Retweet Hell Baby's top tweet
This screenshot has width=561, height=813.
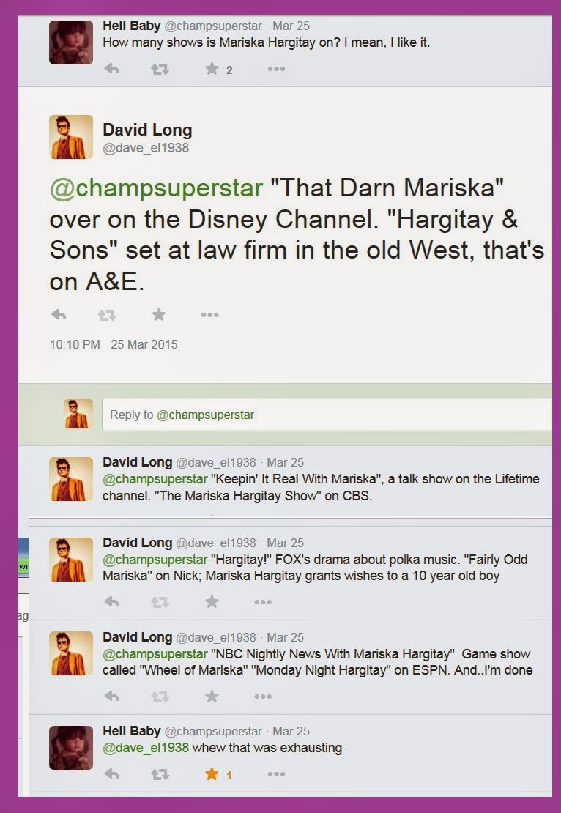tap(160, 68)
